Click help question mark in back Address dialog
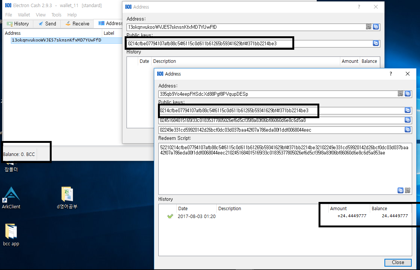The width and height of the screenshot is (420, 270). coord(359,7)
